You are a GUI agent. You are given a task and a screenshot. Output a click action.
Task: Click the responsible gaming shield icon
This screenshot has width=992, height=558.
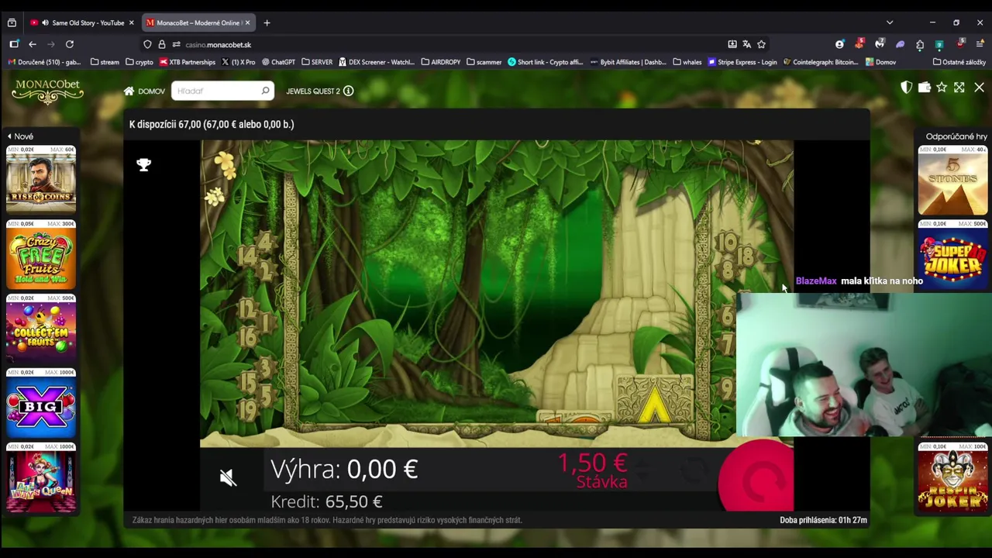pyautogui.click(x=906, y=88)
